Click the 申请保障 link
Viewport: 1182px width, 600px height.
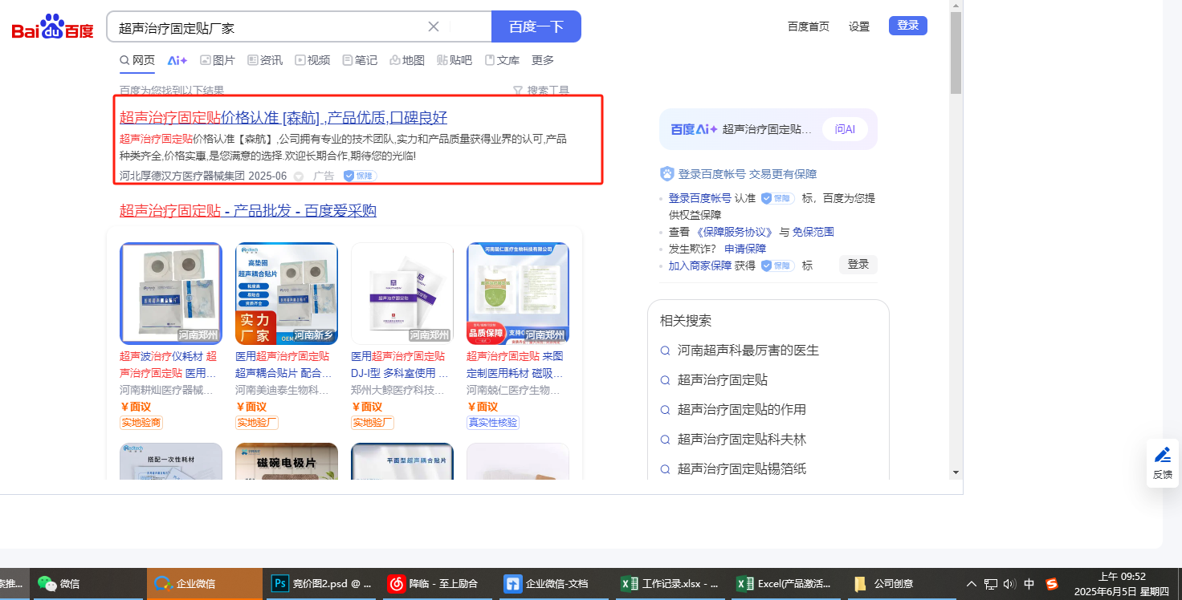click(x=745, y=249)
